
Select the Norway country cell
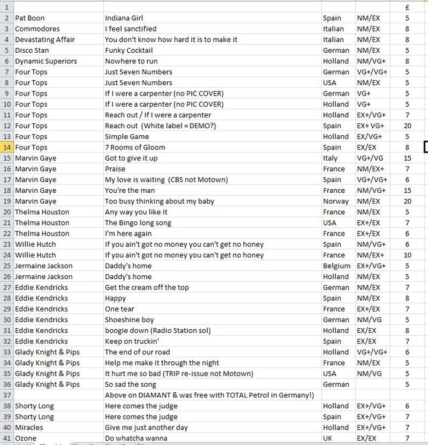338,201
